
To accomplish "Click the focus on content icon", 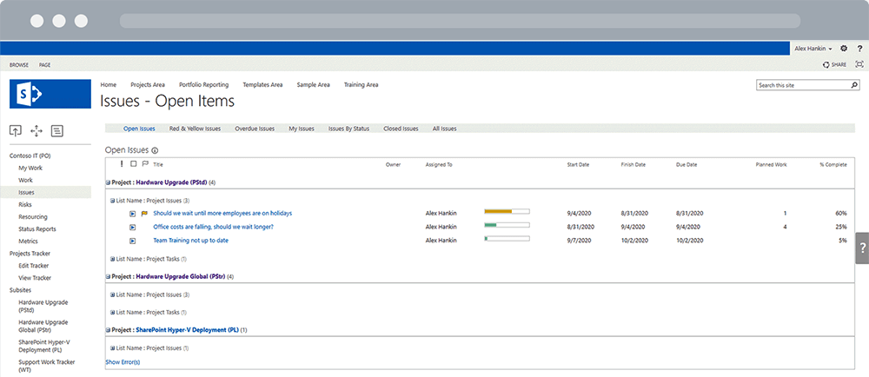I will pyautogui.click(x=859, y=64).
